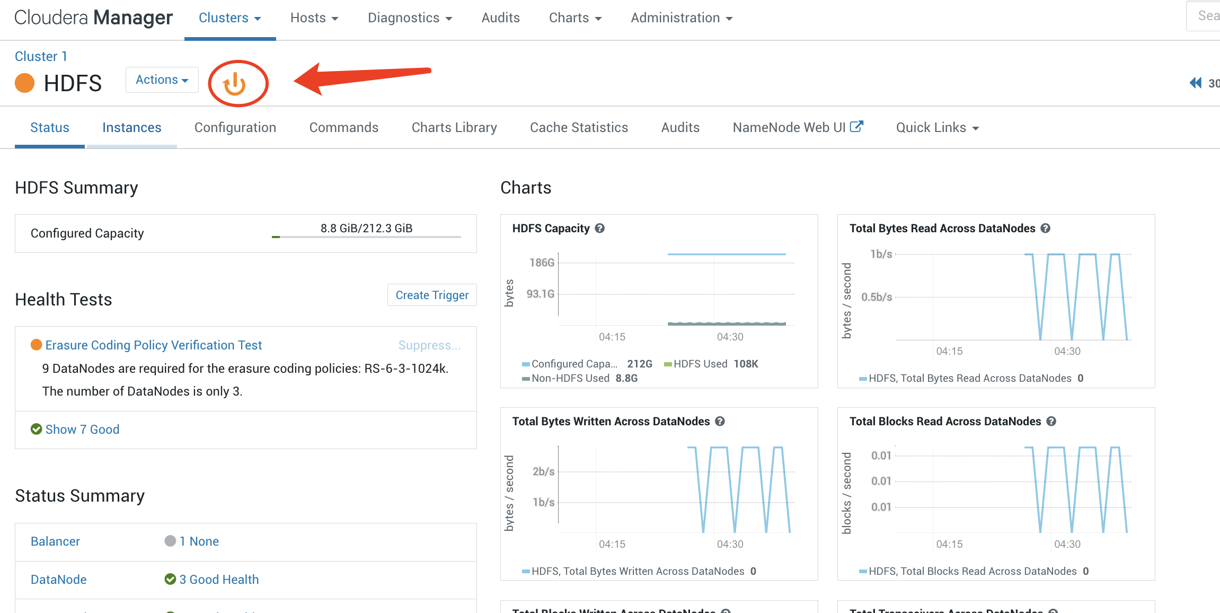
Task: Click the Cluster 1 breadcrumb link
Action: click(x=41, y=56)
